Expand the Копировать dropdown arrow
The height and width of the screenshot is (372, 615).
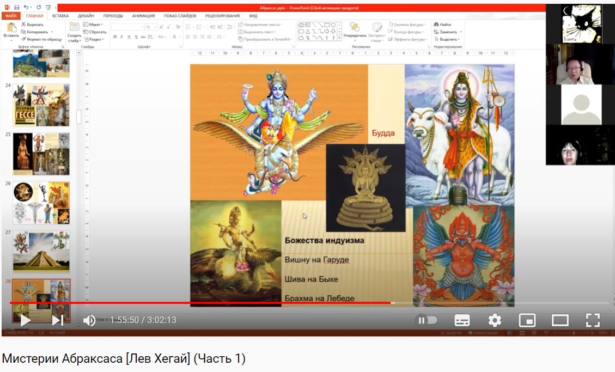[52, 32]
